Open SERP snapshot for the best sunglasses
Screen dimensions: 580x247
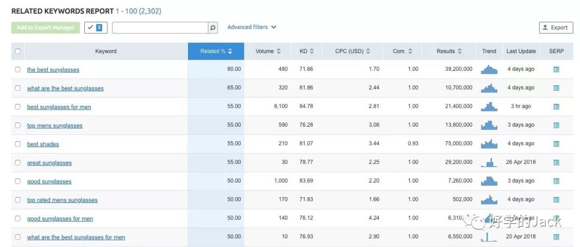point(556,69)
